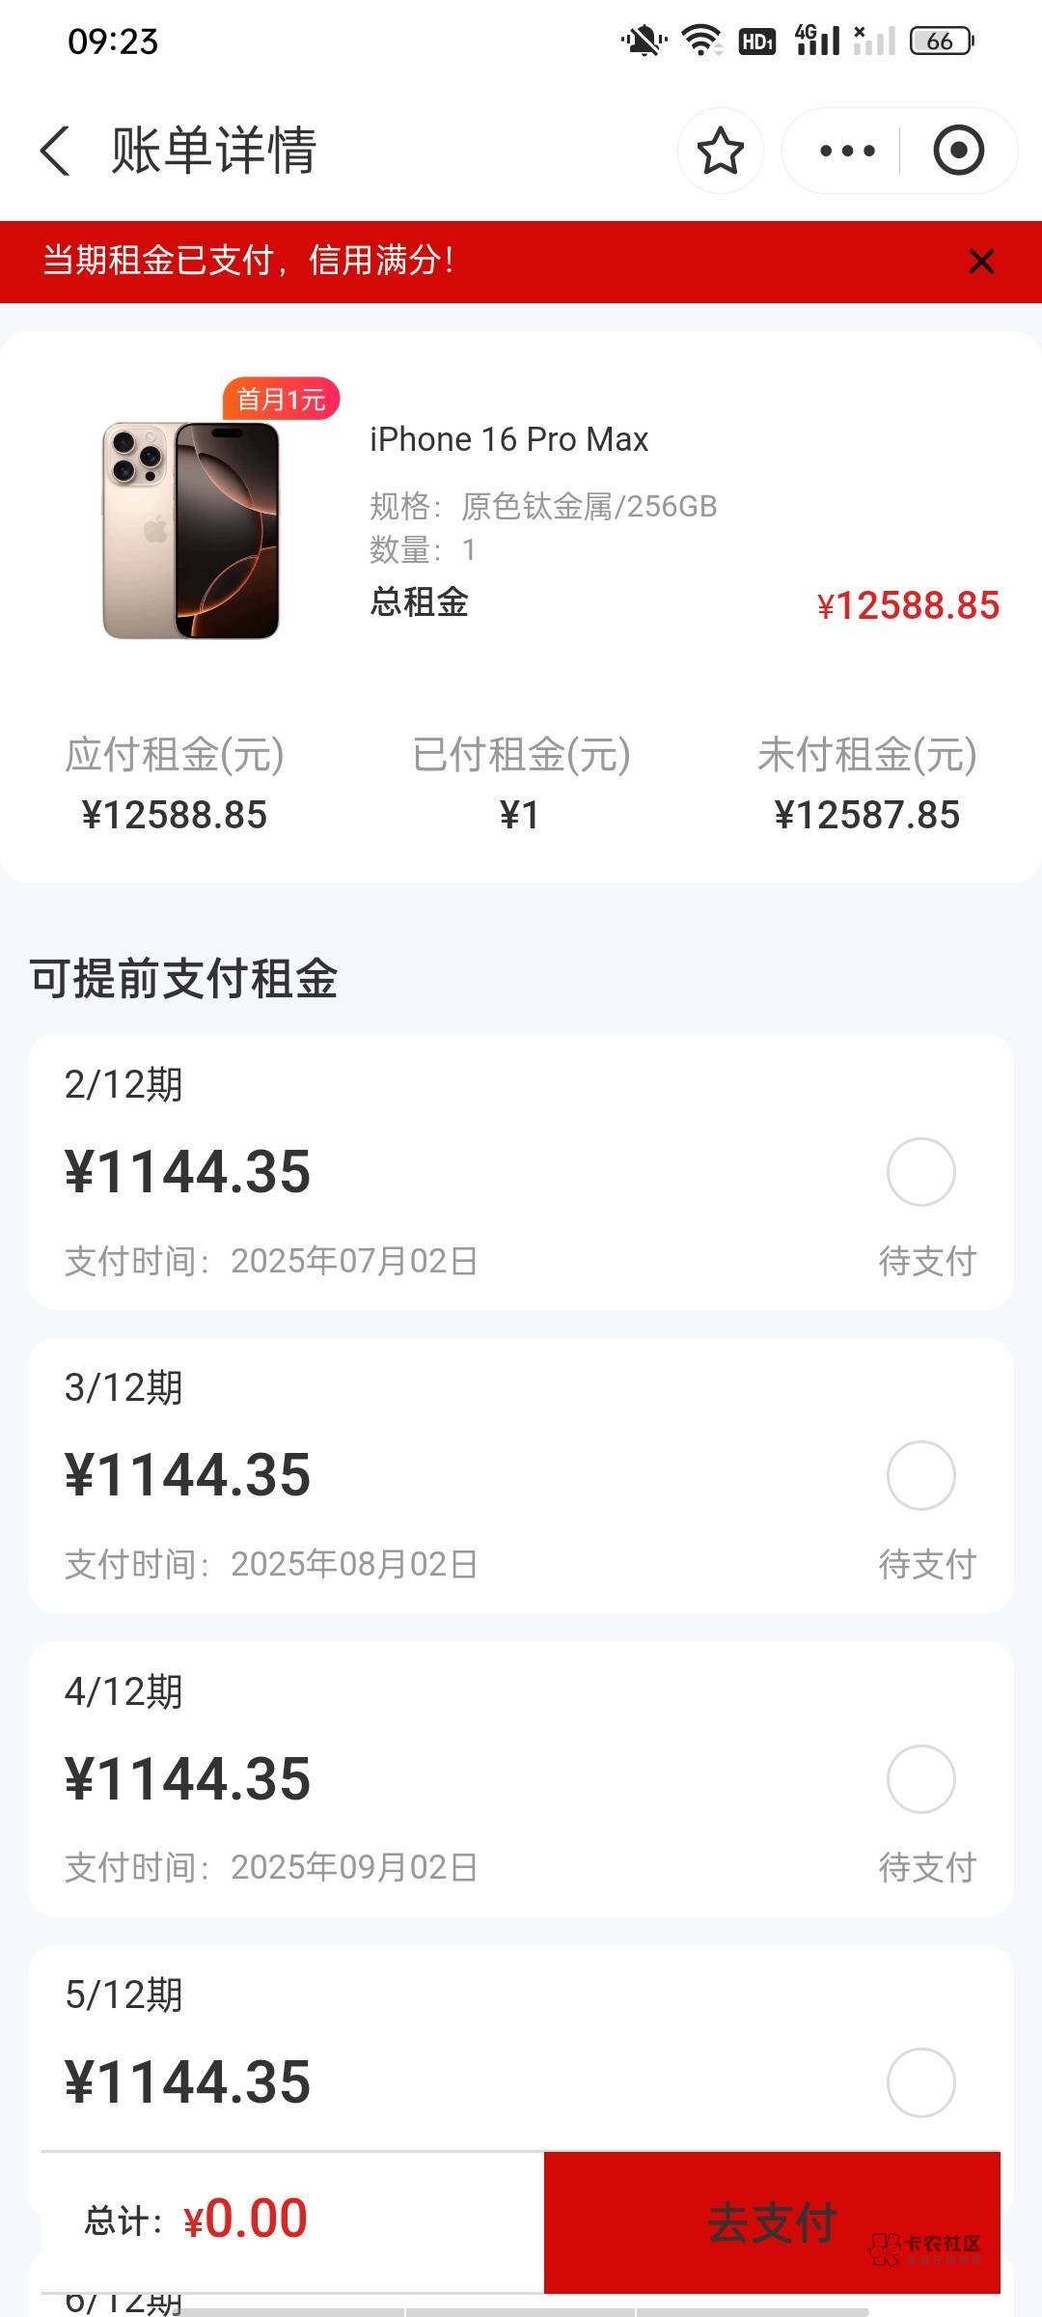Image resolution: width=1042 pixels, height=2317 pixels.
Task: Tap the iPhone 16 Pro Max thumbnail
Action: click(191, 529)
